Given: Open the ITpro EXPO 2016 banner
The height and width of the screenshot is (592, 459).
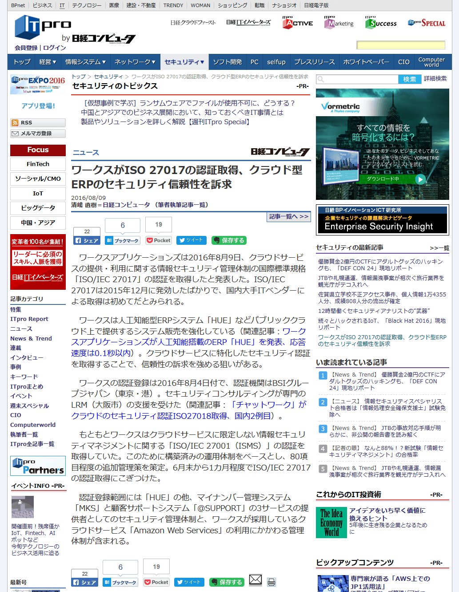Looking at the screenshot, I should 38,85.
